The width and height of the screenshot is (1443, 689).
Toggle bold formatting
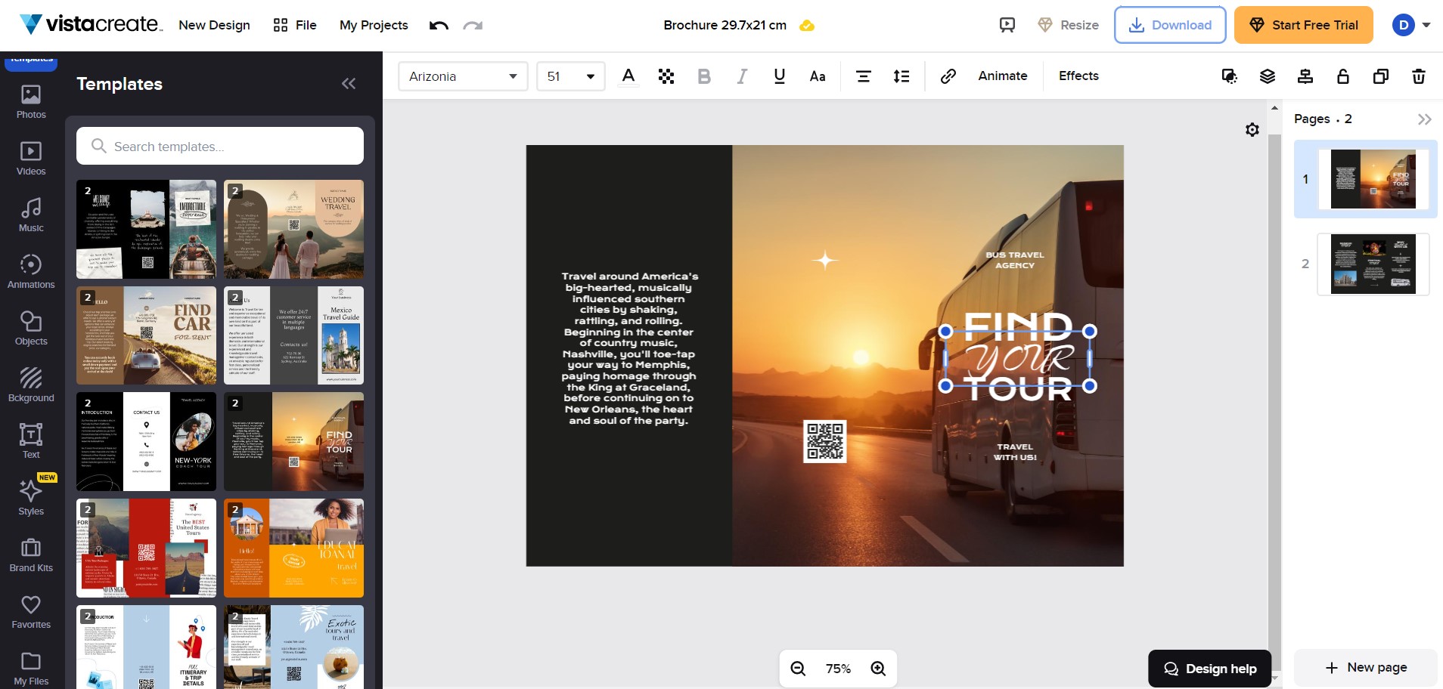pos(704,76)
